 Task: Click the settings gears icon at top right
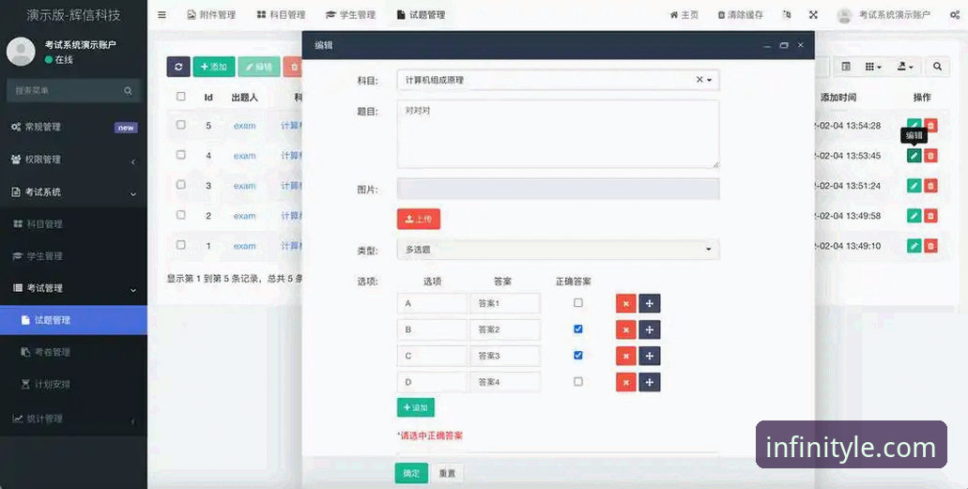pos(955,15)
